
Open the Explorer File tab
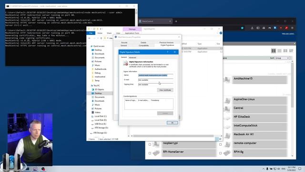coord(91,33)
